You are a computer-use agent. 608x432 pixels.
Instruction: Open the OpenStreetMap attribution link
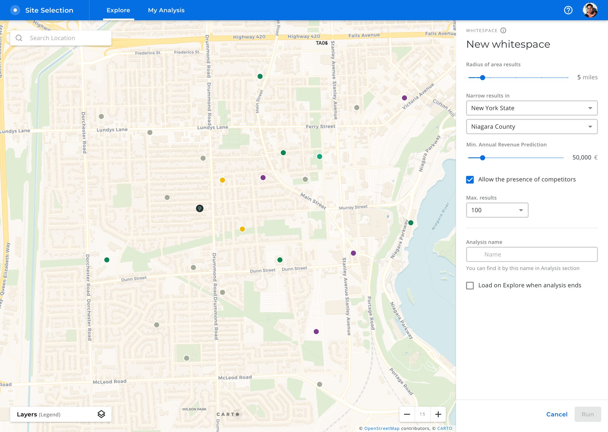(x=382, y=428)
